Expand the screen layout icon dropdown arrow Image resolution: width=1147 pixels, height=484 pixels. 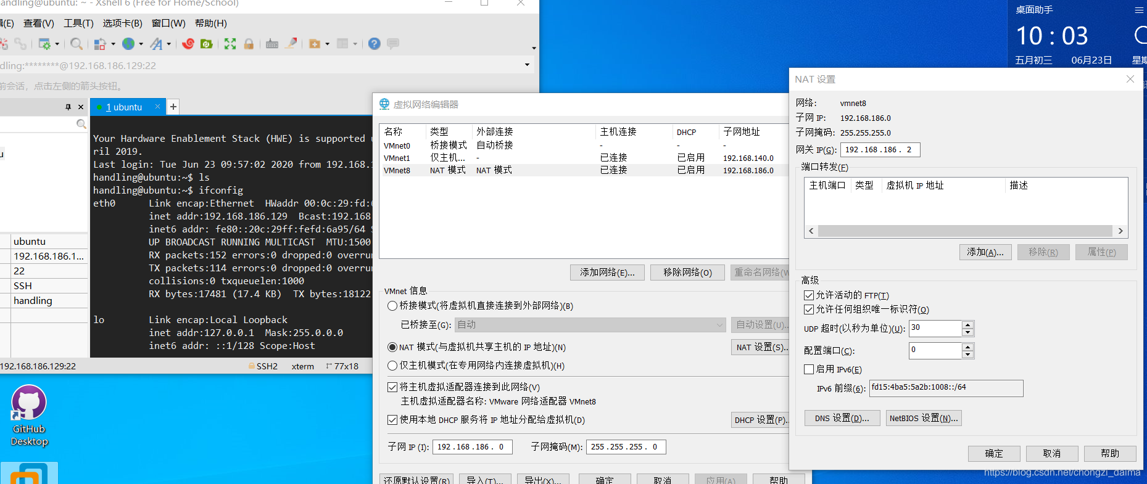click(113, 44)
